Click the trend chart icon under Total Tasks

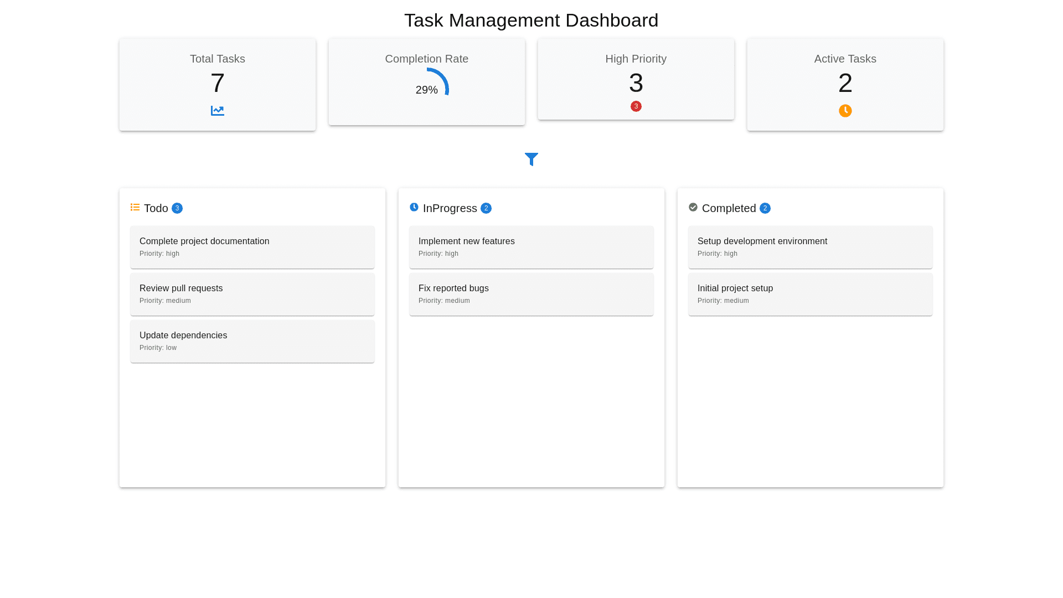click(x=218, y=111)
